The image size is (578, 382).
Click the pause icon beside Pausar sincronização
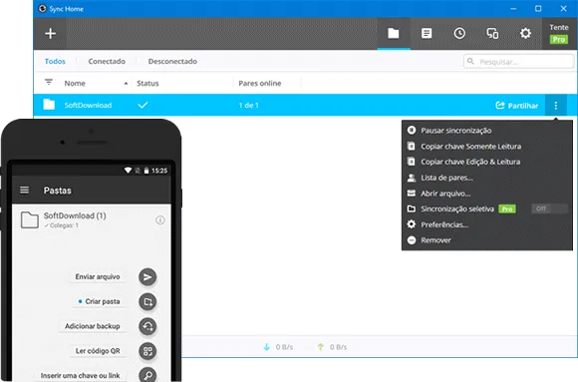(x=412, y=130)
